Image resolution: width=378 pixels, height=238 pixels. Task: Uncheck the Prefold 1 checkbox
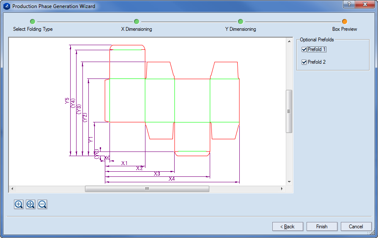point(304,49)
